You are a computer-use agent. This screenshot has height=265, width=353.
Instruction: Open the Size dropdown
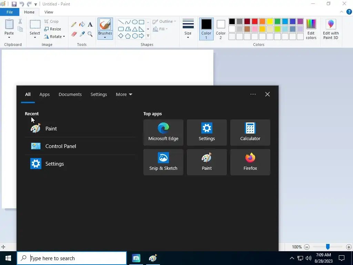tap(188, 29)
